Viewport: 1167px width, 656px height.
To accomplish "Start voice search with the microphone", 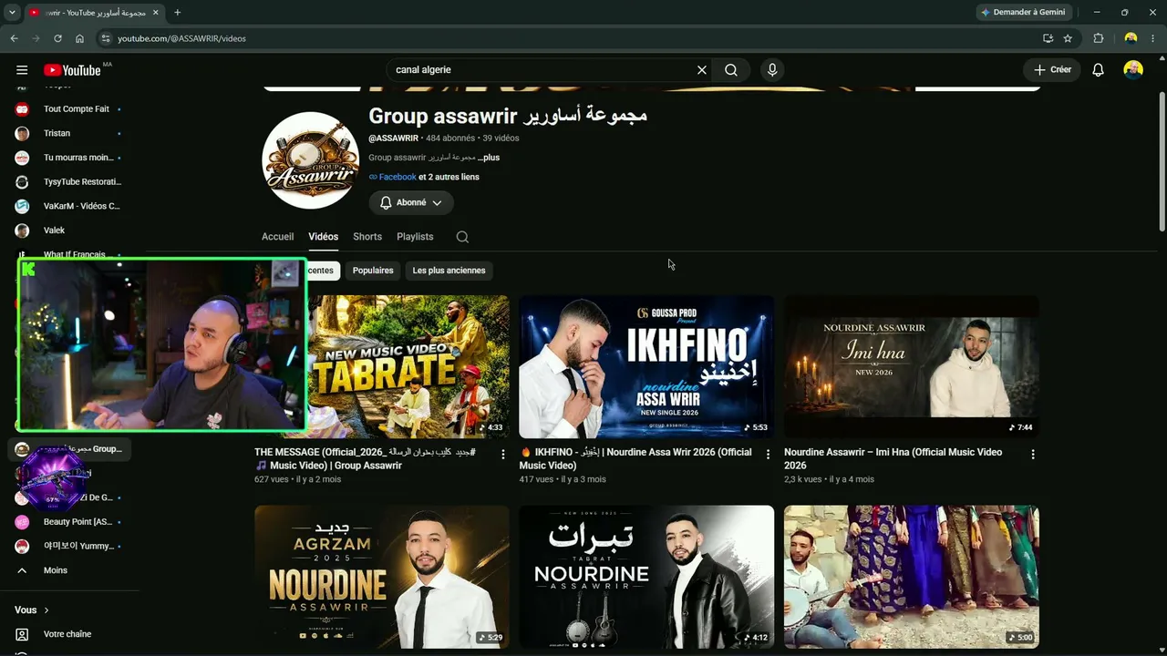I will coord(772,70).
